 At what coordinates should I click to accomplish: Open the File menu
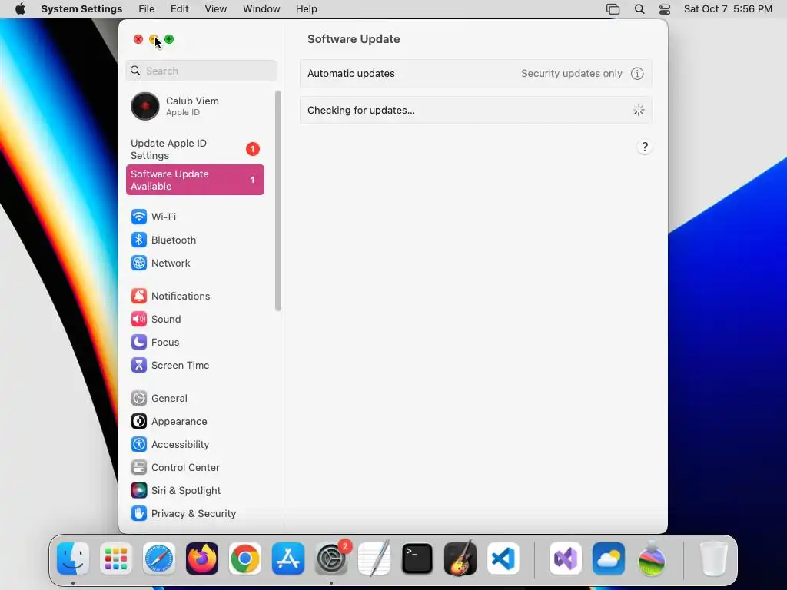pyautogui.click(x=147, y=9)
